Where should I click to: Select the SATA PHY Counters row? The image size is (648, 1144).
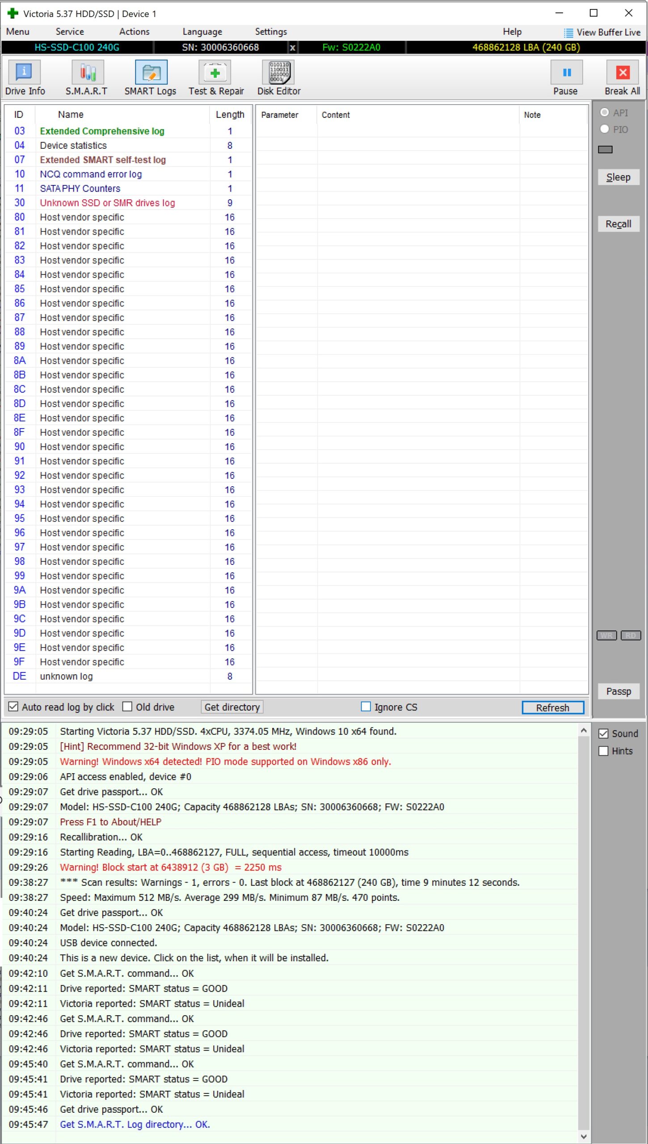(128, 188)
